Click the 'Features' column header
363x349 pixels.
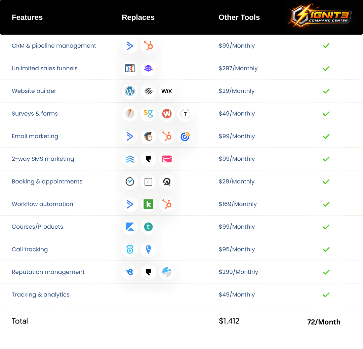tap(27, 17)
